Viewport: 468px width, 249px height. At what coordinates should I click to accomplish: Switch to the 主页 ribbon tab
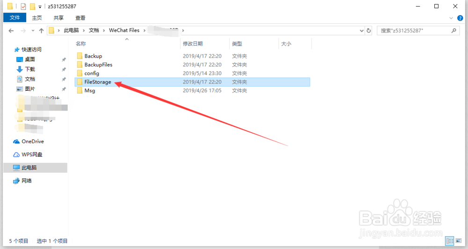(37, 18)
